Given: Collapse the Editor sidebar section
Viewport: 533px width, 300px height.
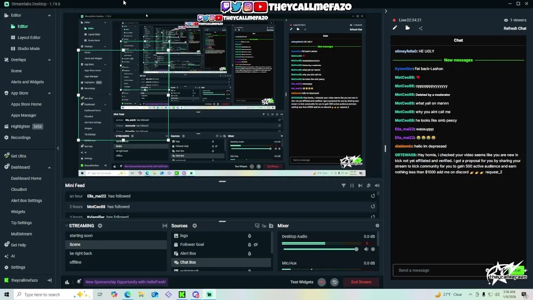Looking at the screenshot, I should coord(49,15).
